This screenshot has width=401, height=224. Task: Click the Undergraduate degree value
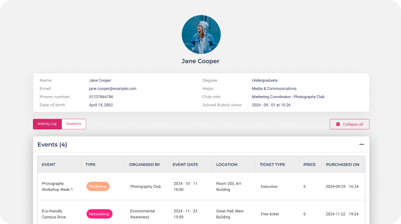(264, 80)
